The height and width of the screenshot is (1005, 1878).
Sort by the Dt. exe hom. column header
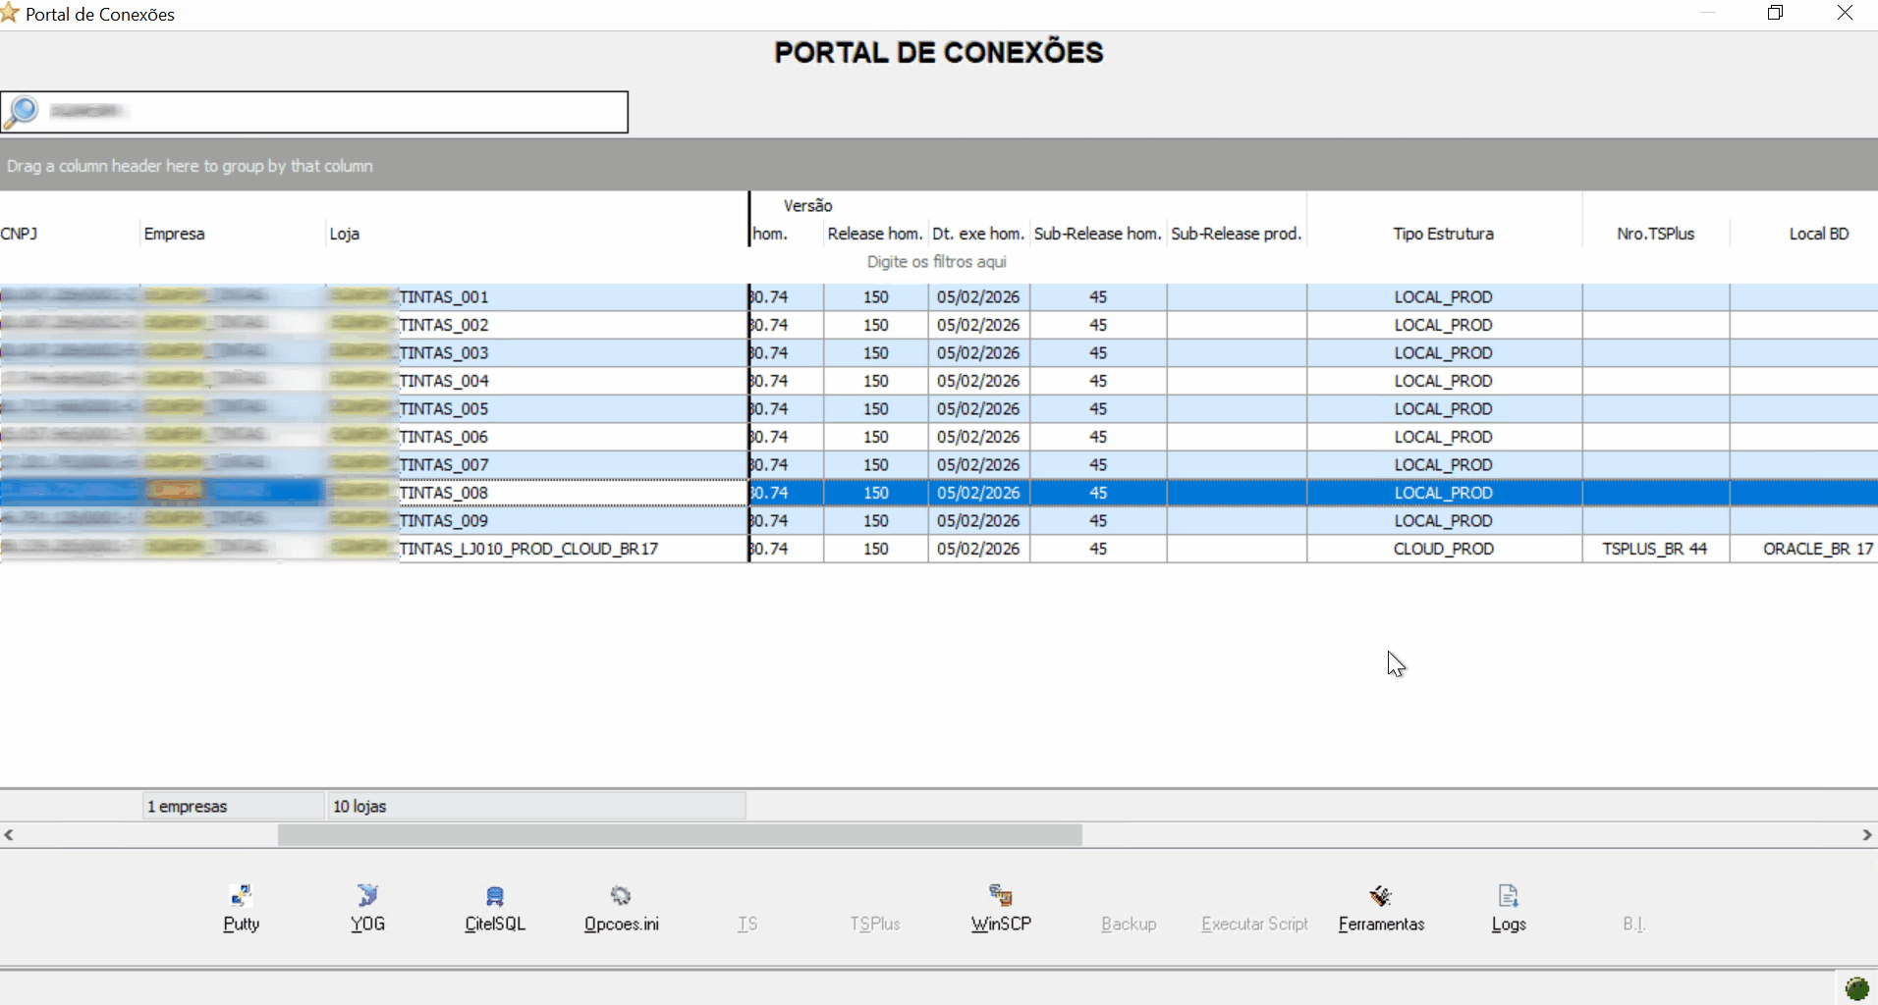(x=978, y=234)
